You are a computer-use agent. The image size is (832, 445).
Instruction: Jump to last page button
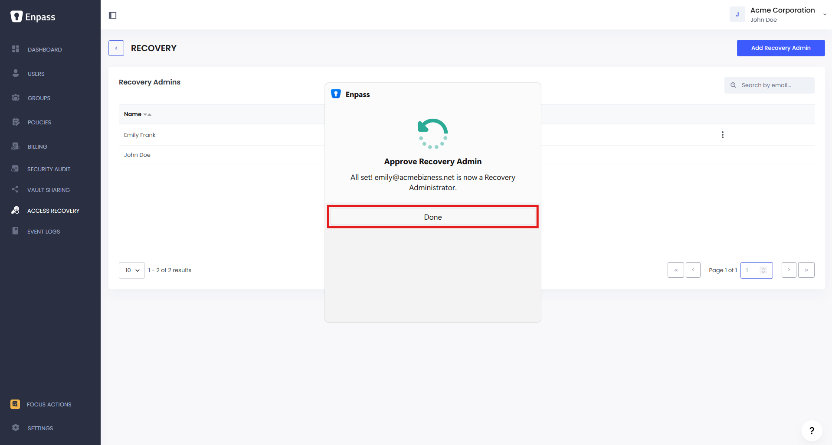[806, 270]
